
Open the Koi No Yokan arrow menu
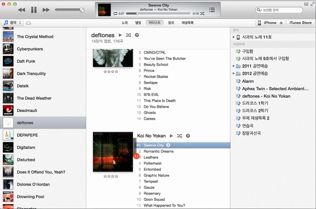188,135
